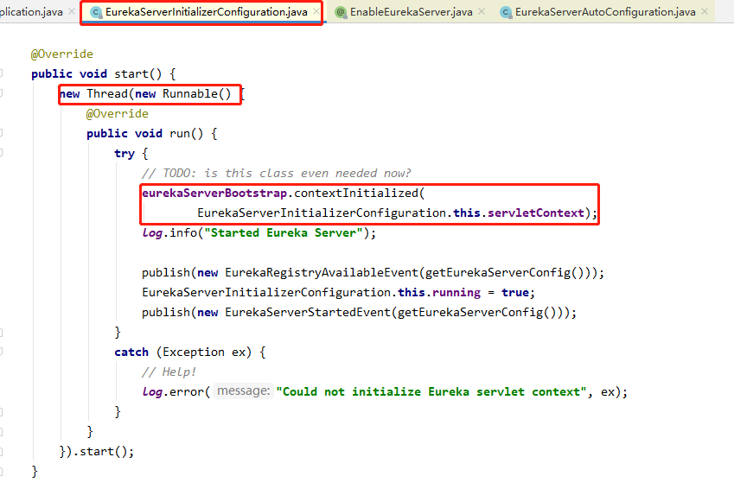
Task: Click the true literal value
Action: [x=515, y=293]
